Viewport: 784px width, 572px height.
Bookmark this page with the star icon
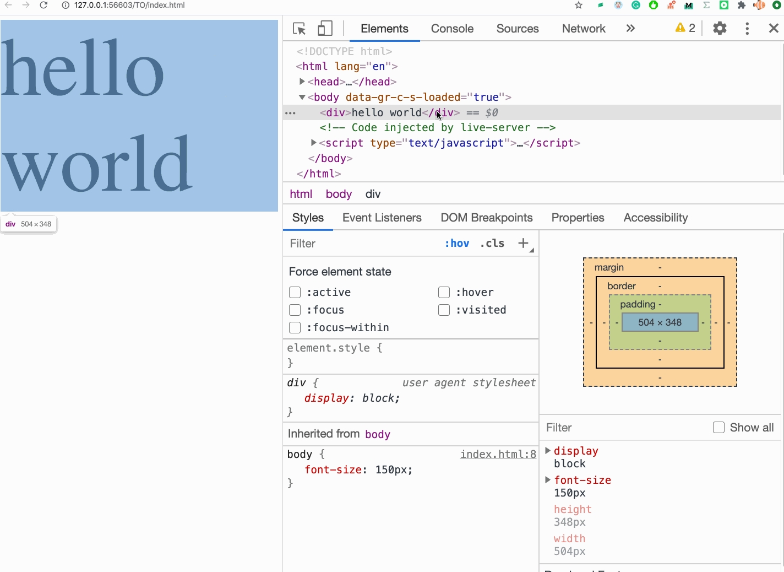click(x=579, y=5)
